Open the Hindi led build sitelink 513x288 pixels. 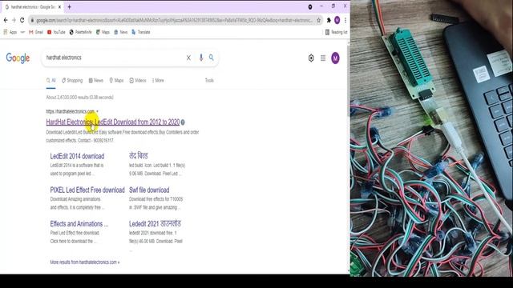[139, 156]
